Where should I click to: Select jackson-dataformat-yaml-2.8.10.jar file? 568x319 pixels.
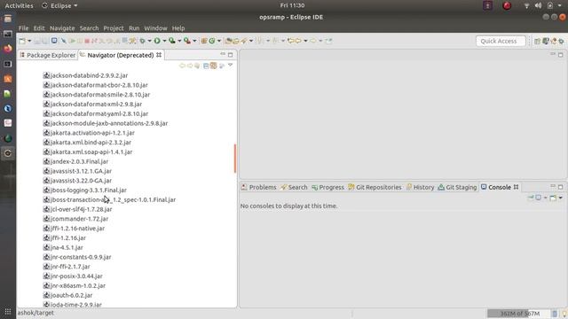pos(96,113)
